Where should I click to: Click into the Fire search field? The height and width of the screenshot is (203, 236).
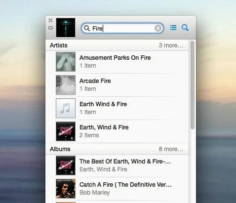[122, 28]
